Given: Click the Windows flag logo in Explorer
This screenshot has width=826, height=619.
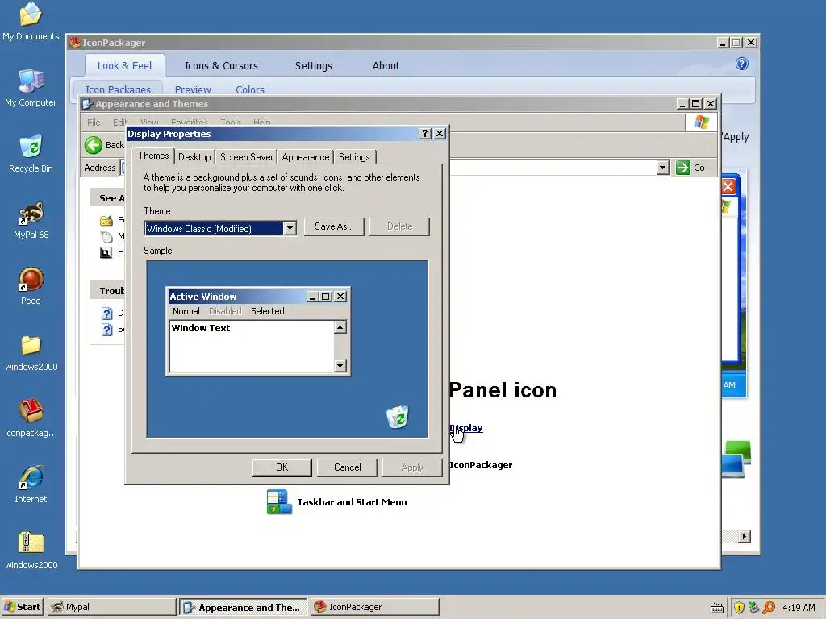Looking at the screenshot, I should pyautogui.click(x=701, y=123).
